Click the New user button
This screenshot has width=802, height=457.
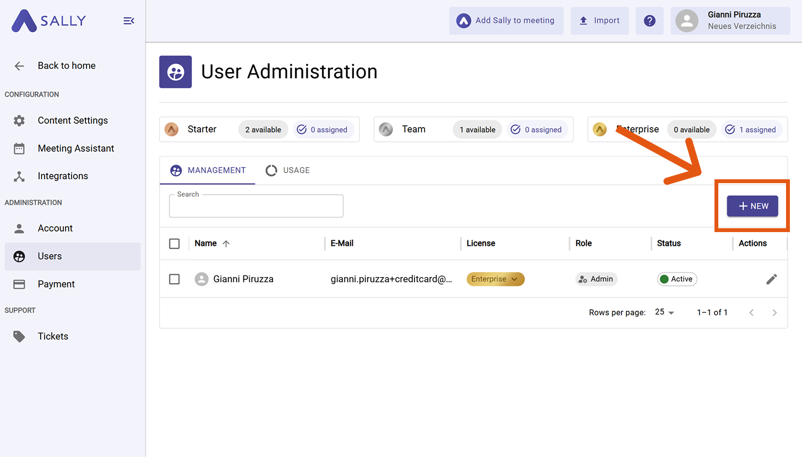752,206
